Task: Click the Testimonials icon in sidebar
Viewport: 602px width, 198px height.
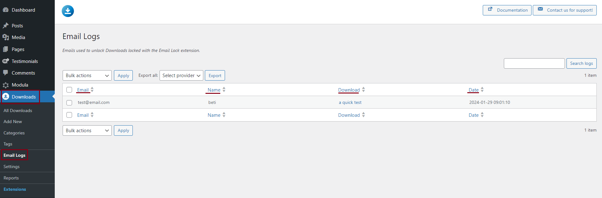Action: click(6, 61)
